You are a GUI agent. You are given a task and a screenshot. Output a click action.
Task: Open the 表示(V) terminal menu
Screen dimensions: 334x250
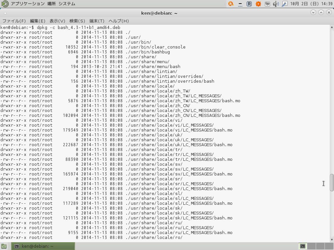(x=57, y=21)
